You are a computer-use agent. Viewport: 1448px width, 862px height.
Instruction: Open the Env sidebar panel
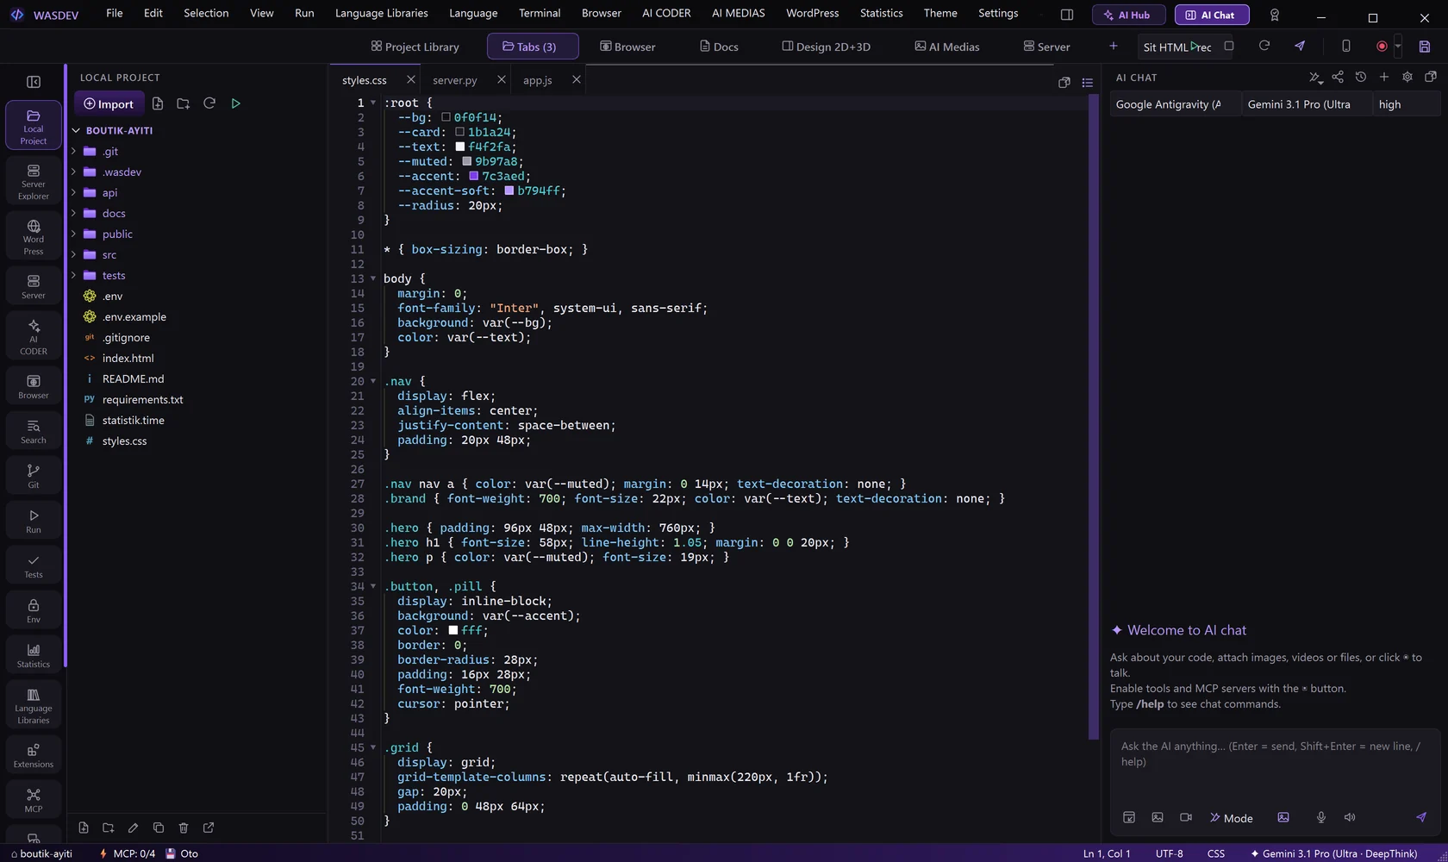(x=34, y=610)
